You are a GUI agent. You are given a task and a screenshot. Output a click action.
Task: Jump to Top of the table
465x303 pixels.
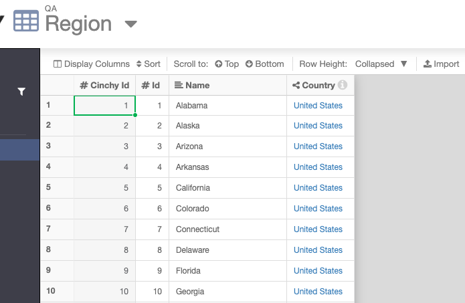tap(227, 64)
